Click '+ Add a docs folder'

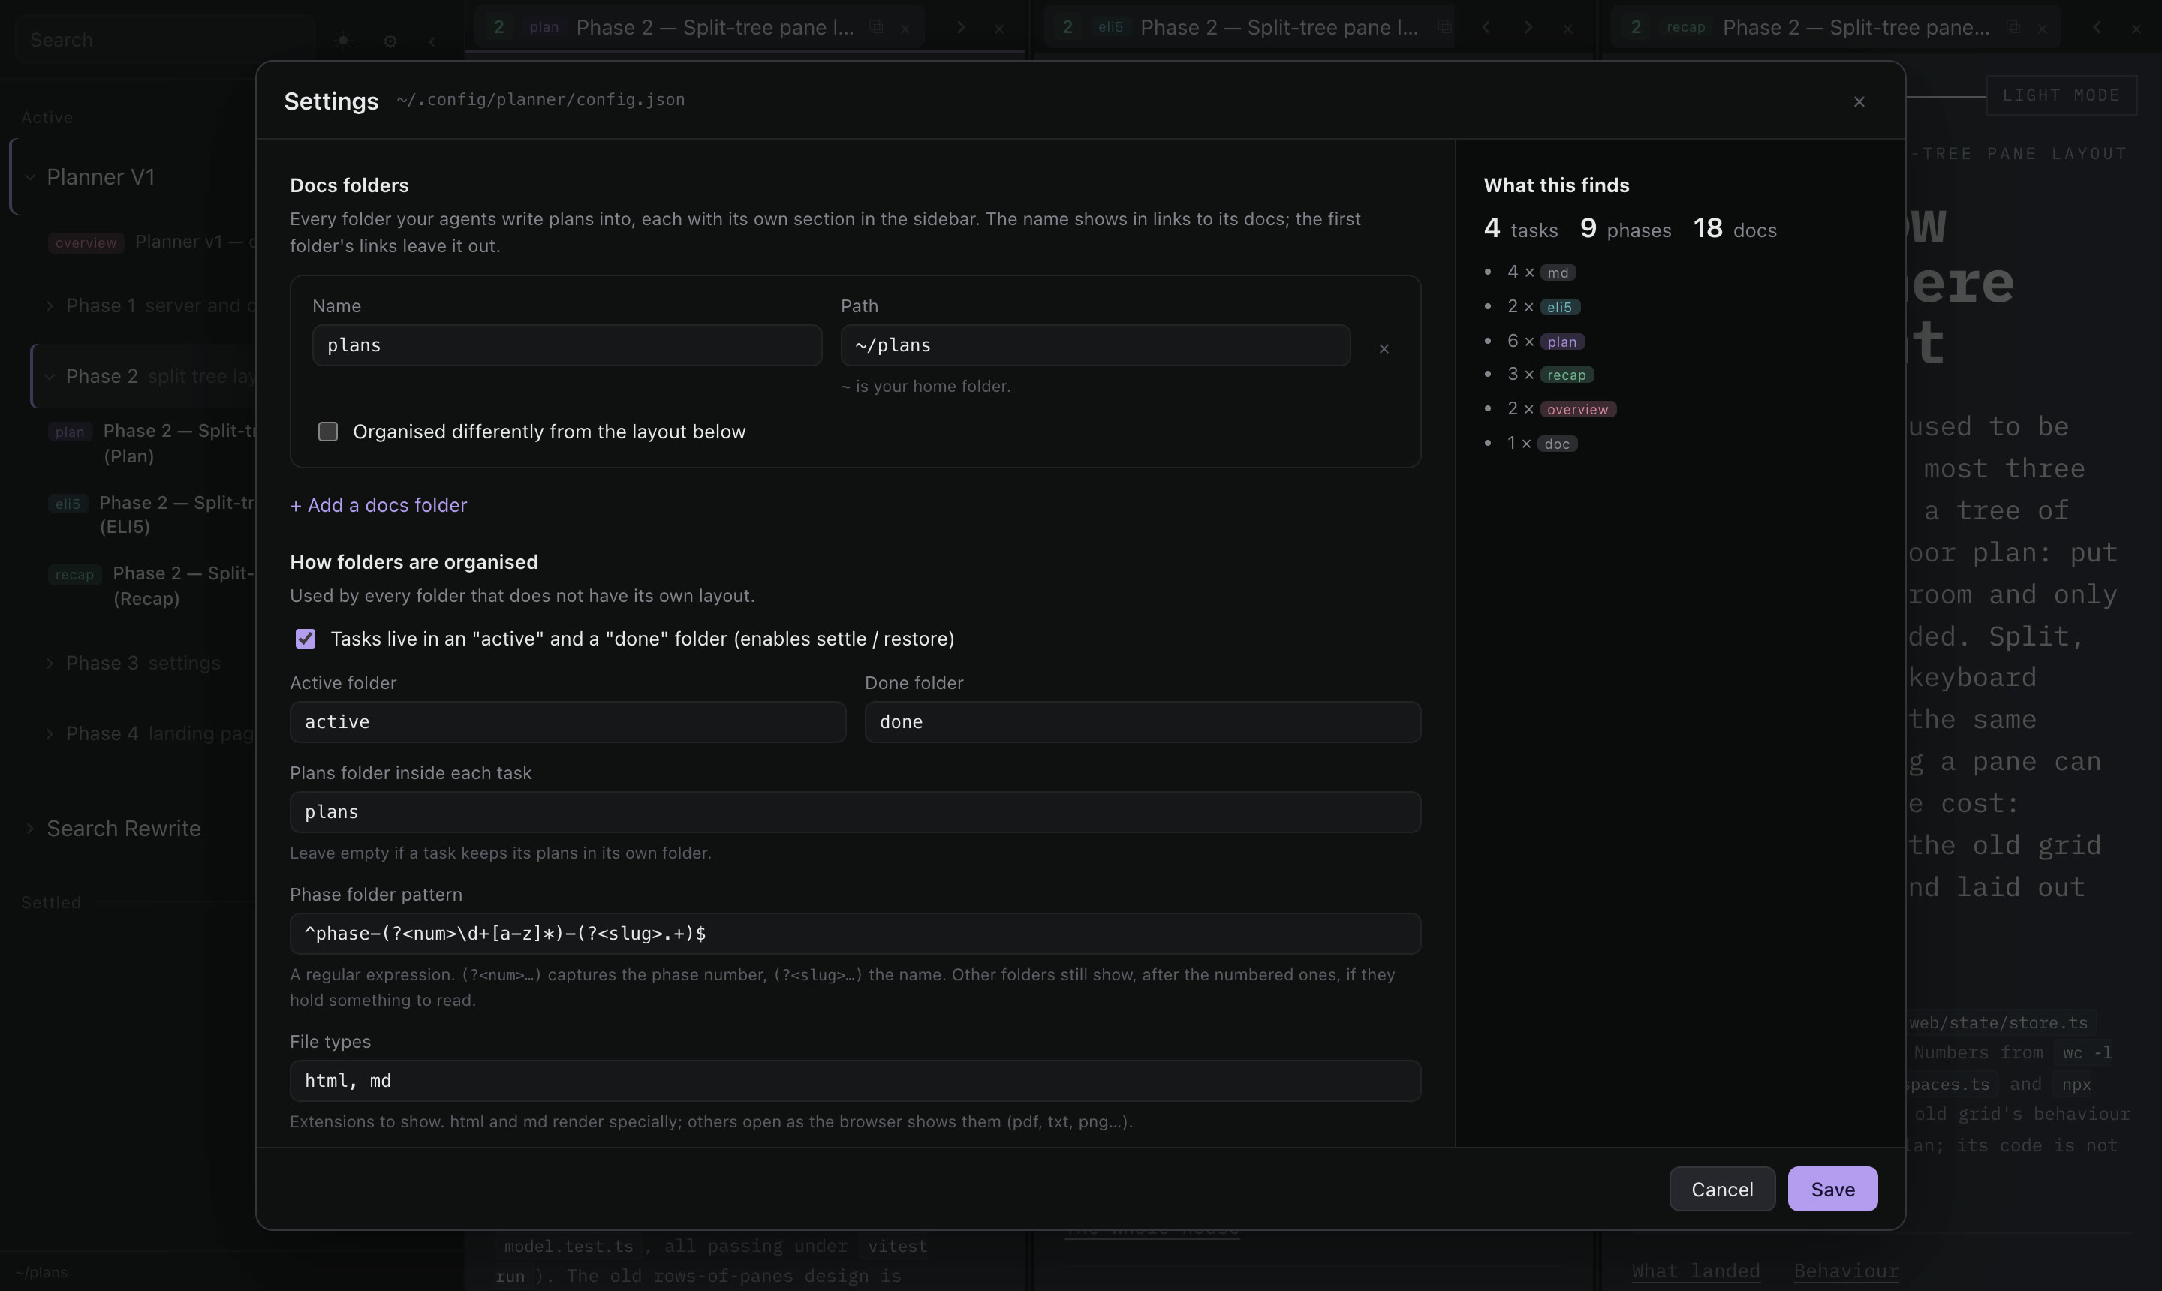click(378, 505)
